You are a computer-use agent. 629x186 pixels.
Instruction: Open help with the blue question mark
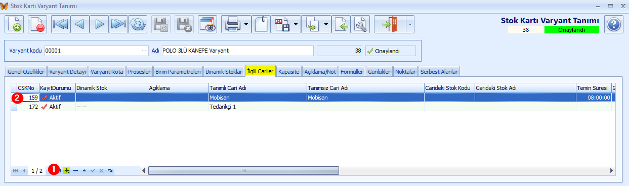(613, 24)
